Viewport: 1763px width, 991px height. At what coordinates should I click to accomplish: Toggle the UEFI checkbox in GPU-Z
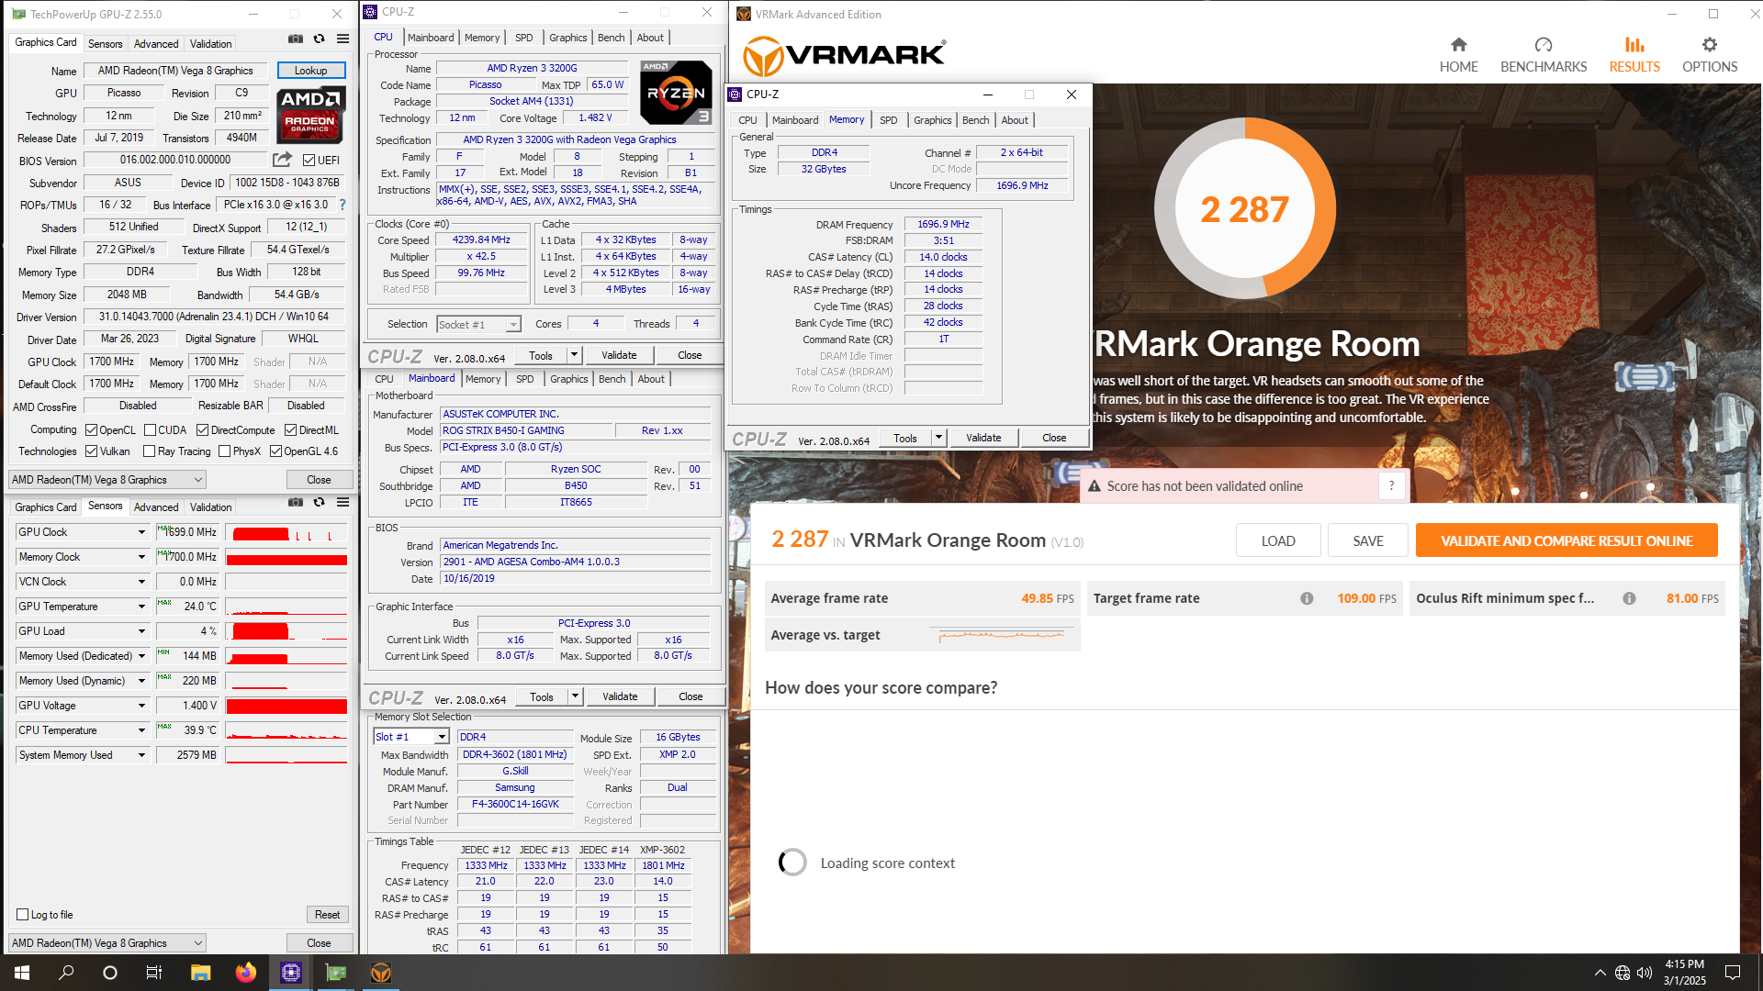click(x=309, y=161)
